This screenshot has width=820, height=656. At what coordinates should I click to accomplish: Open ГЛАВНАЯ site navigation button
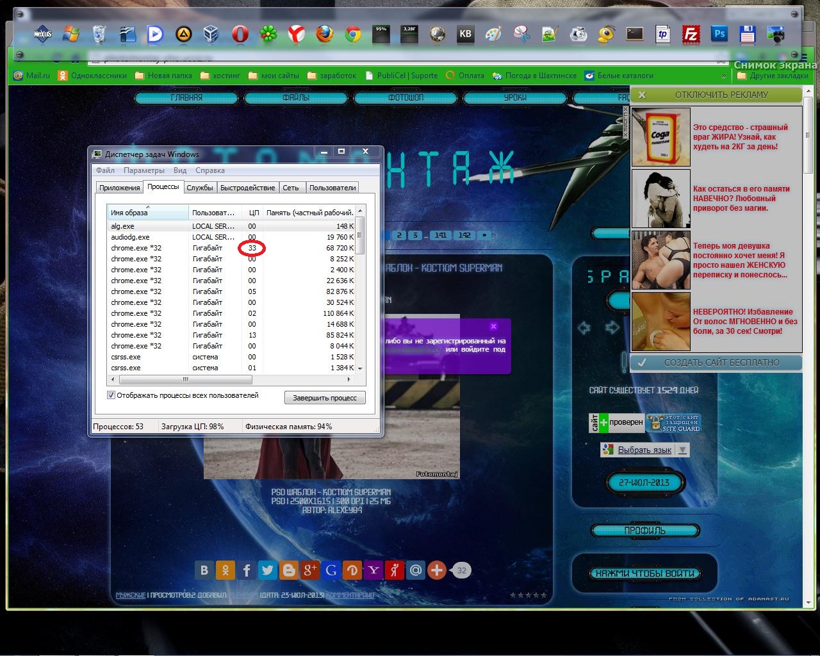(x=186, y=97)
